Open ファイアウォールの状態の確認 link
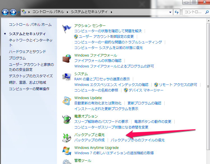 tap(98, 61)
